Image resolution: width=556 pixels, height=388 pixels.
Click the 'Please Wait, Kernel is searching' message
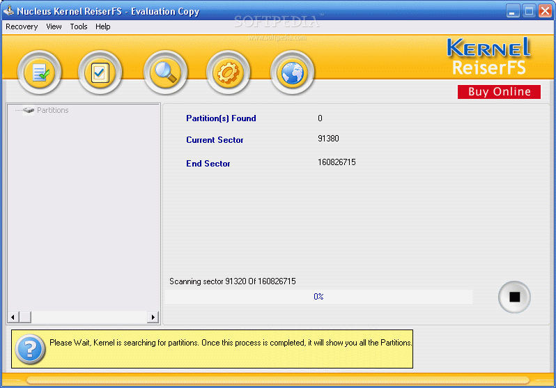click(x=231, y=343)
